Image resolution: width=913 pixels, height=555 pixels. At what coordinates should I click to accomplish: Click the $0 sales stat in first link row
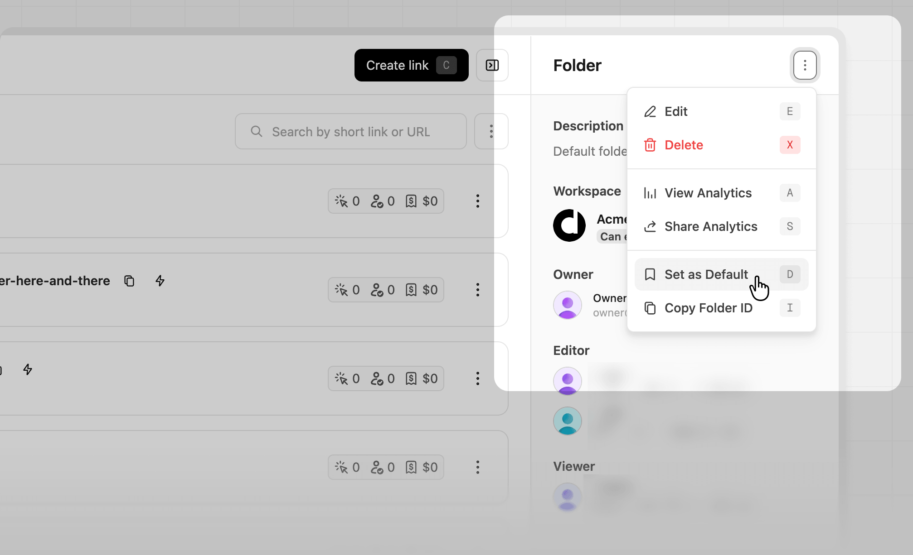pyautogui.click(x=422, y=201)
